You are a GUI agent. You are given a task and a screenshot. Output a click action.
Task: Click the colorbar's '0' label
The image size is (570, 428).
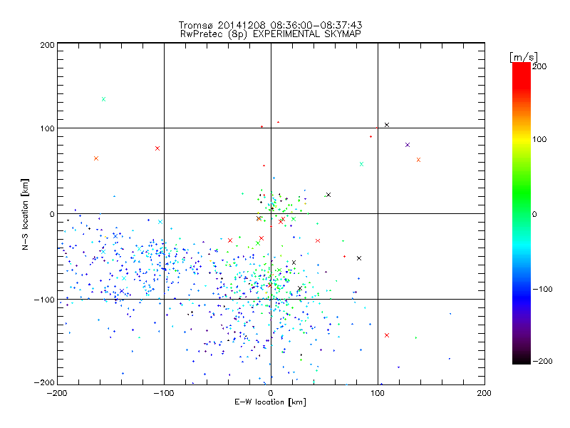(534, 214)
